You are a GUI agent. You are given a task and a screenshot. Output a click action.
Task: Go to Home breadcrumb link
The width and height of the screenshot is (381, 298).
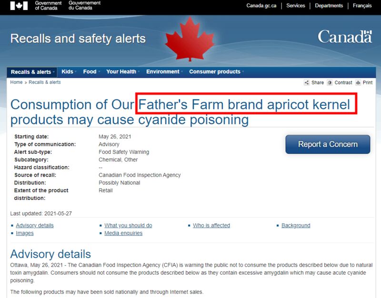pos(16,82)
